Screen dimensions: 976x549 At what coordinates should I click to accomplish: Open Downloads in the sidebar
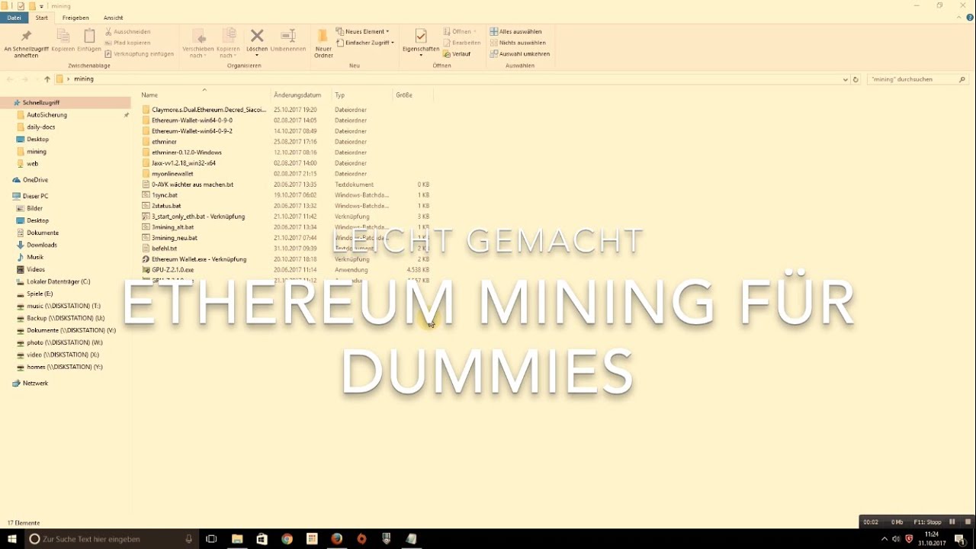click(x=42, y=245)
